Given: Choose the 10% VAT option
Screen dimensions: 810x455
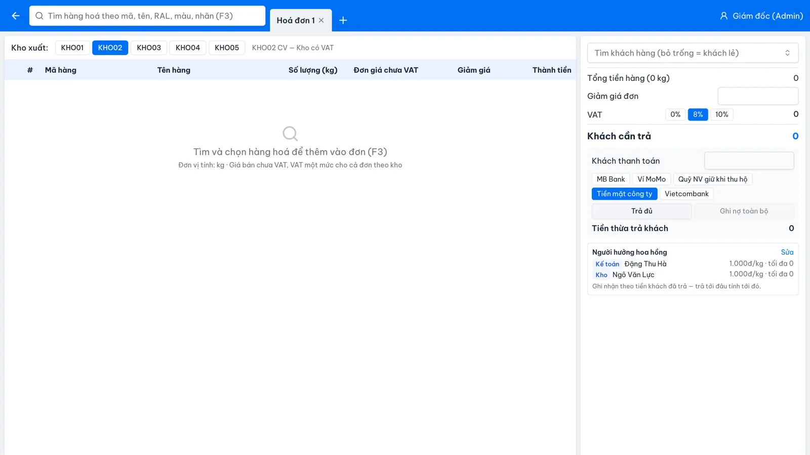Looking at the screenshot, I should 722,115.
